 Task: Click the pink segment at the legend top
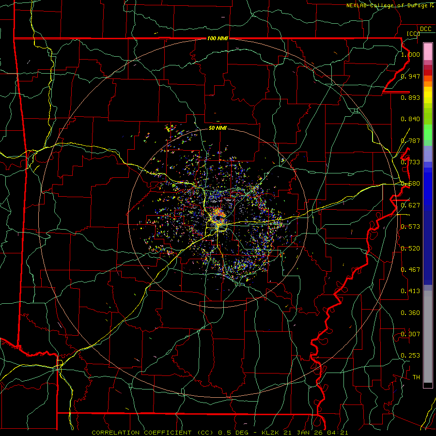coord(428,51)
